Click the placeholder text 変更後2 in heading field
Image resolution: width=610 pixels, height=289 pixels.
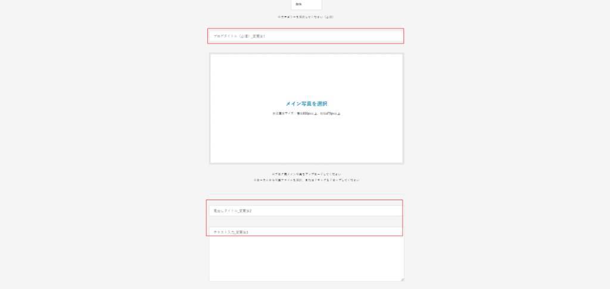pos(245,211)
